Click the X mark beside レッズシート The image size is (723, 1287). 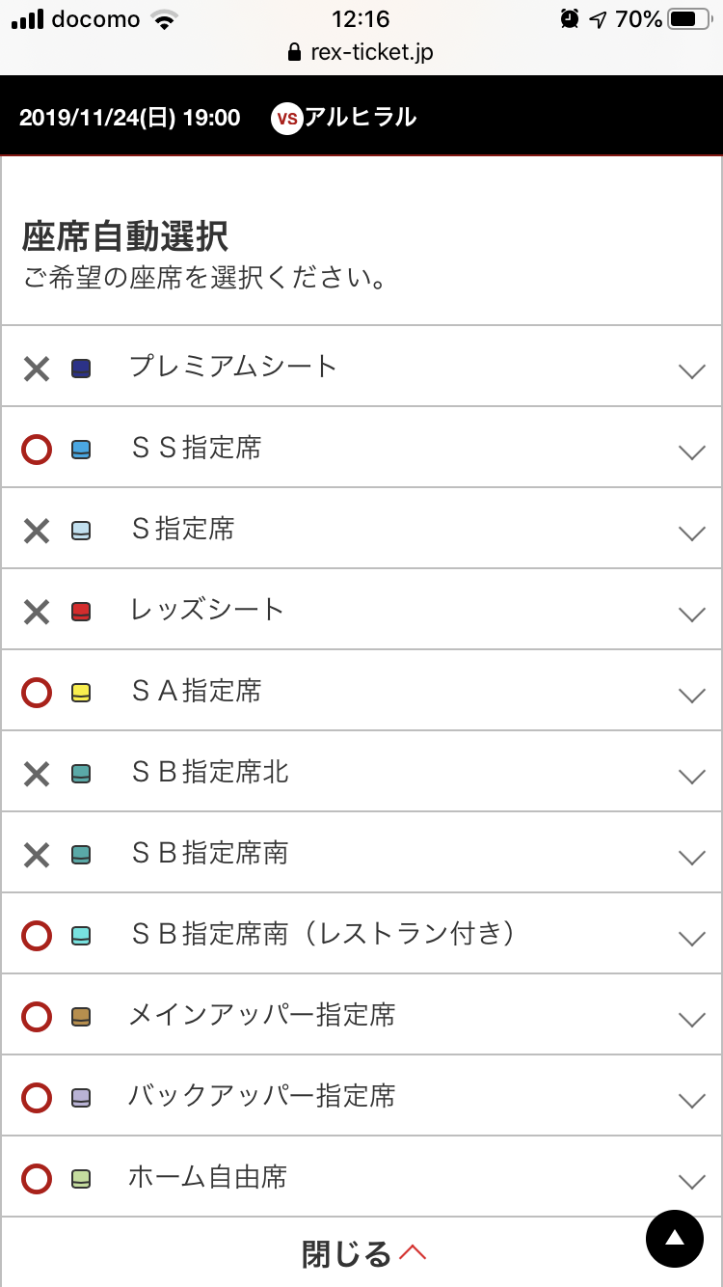37,612
